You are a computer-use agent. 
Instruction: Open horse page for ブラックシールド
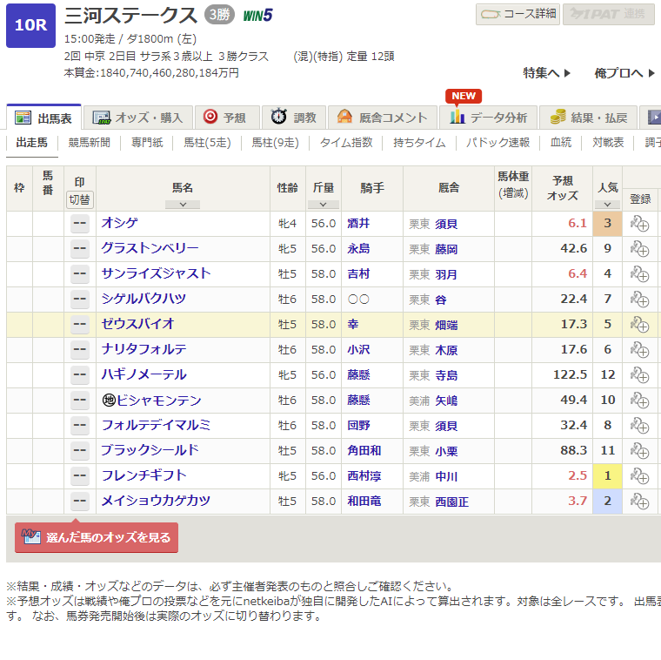coord(150,451)
